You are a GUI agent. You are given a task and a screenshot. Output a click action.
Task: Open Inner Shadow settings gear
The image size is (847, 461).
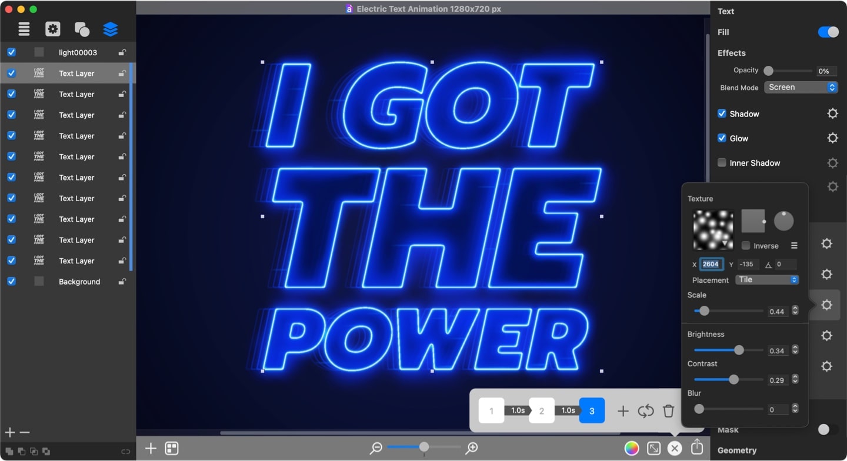pos(832,163)
